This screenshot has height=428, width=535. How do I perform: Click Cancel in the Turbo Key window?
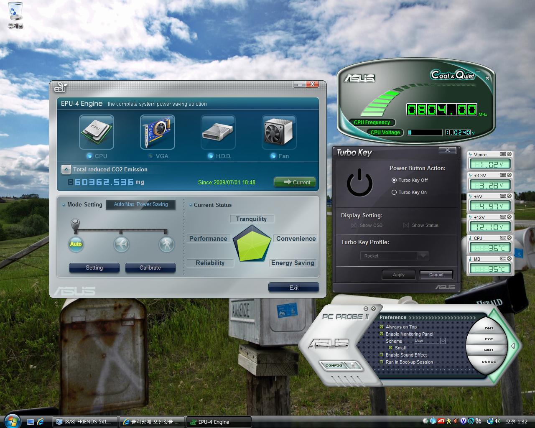436,275
